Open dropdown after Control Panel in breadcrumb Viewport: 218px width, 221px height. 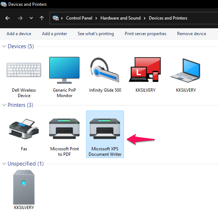point(96,18)
